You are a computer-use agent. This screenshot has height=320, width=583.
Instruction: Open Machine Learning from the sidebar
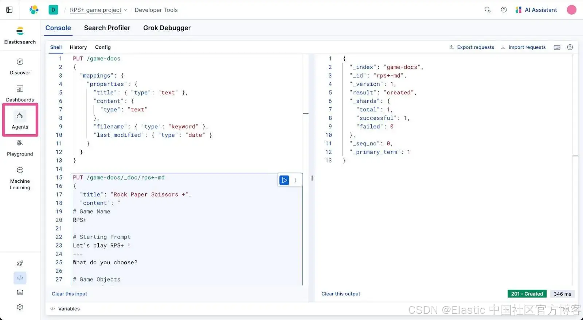20,178
